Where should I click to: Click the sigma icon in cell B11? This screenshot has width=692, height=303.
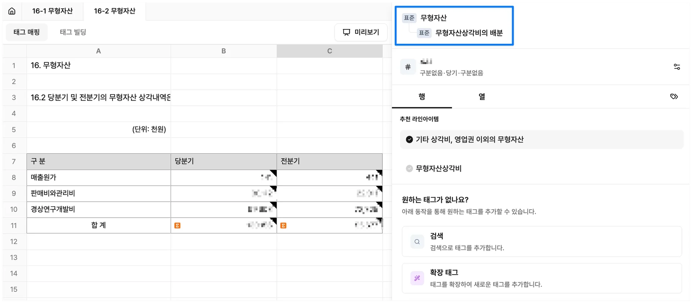177,226
